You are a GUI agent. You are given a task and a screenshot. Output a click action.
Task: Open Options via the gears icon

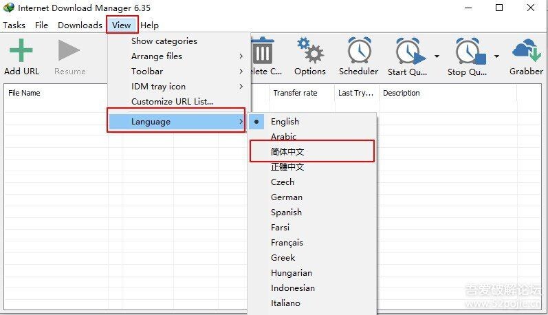point(309,52)
